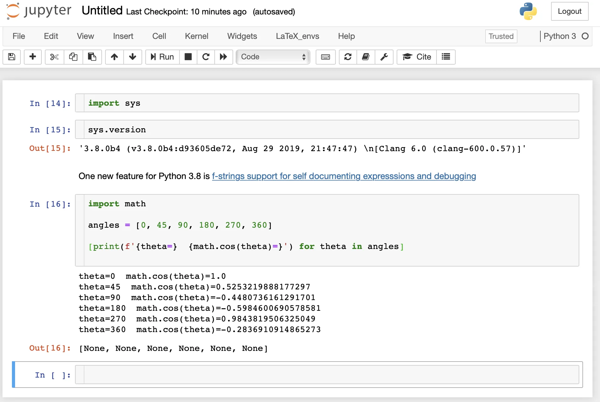Viewport: 600px width, 402px height.
Task: Save notebook with the floppy disk icon
Action: 12,57
